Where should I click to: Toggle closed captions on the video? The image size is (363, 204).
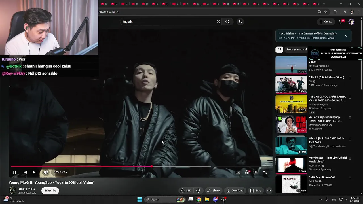coord(238,172)
